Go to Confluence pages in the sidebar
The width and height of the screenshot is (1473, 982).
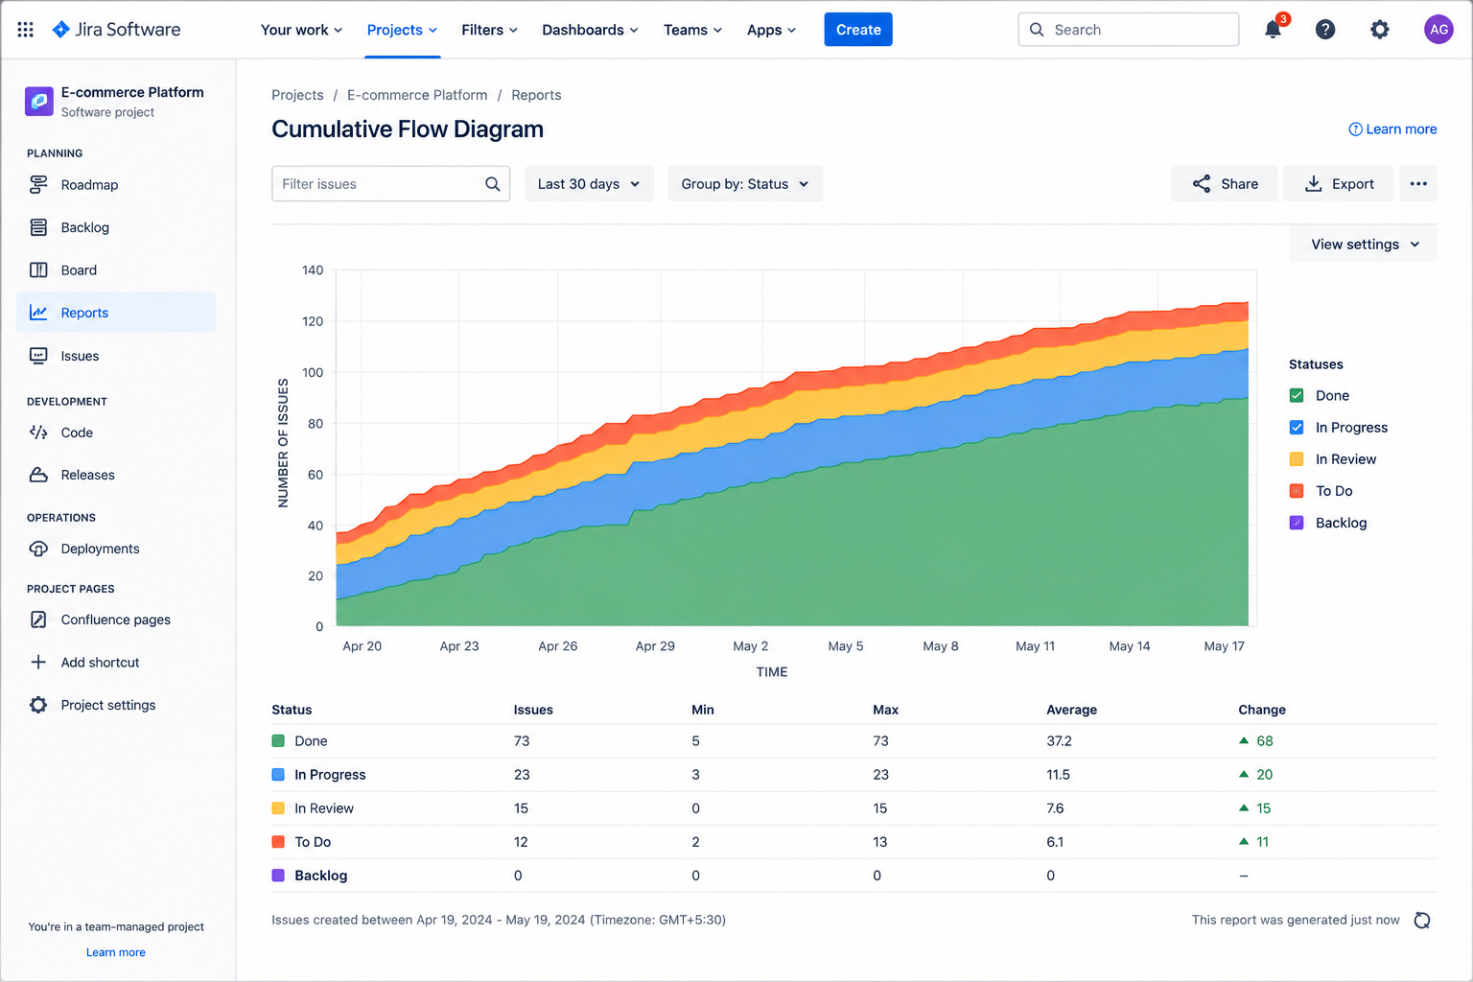coord(116,620)
